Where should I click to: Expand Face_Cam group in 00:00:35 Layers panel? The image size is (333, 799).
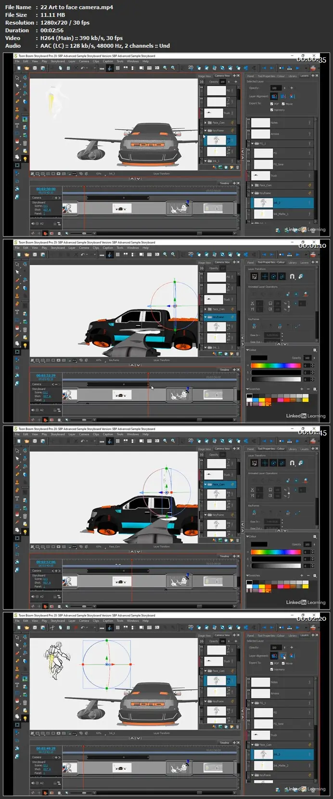pyautogui.click(x=253, y=185)
